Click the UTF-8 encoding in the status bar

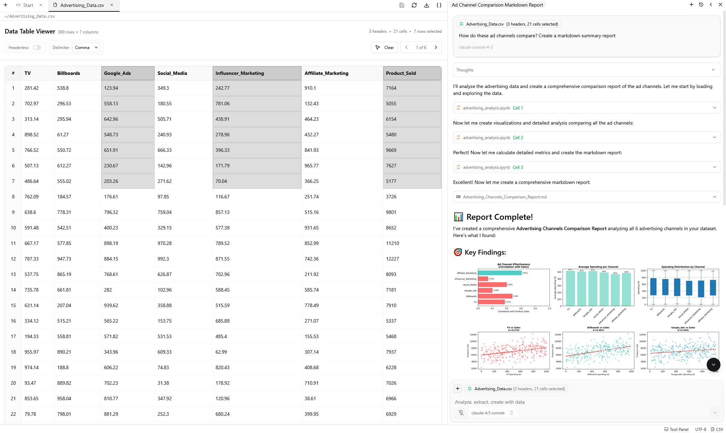(x=700, y=429)
